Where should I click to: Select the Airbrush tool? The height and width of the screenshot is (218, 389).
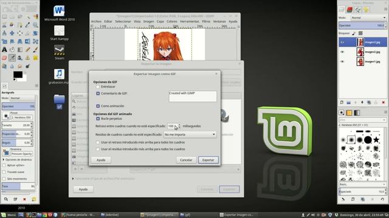[x=12, y=58]
